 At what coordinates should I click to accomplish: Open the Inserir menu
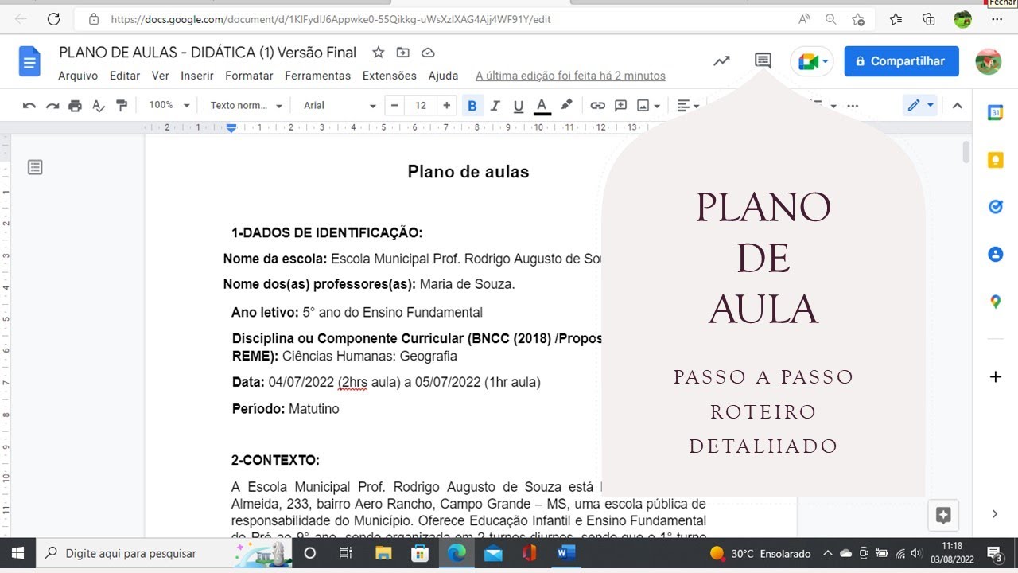[x=197, y=76]
